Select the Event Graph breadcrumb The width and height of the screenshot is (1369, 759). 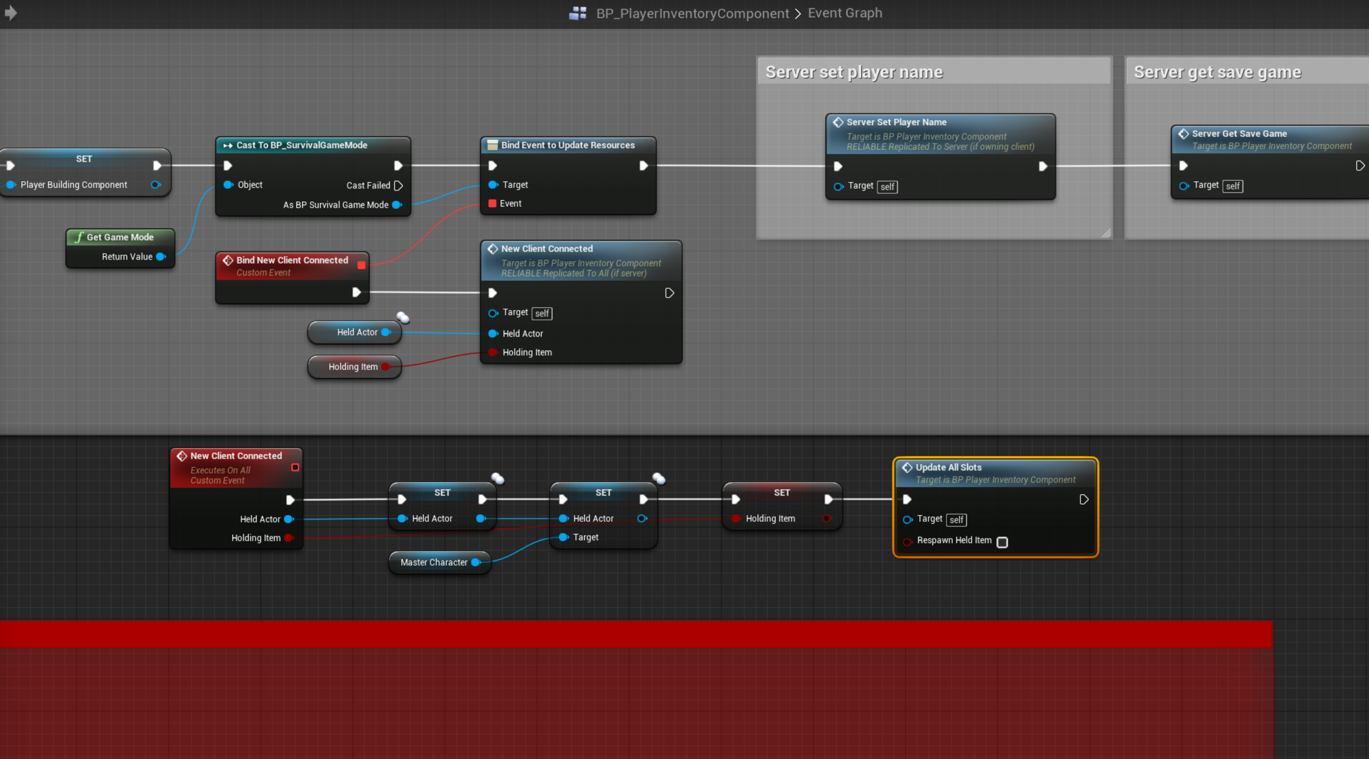pyautogui.click(x=845, y=13)
